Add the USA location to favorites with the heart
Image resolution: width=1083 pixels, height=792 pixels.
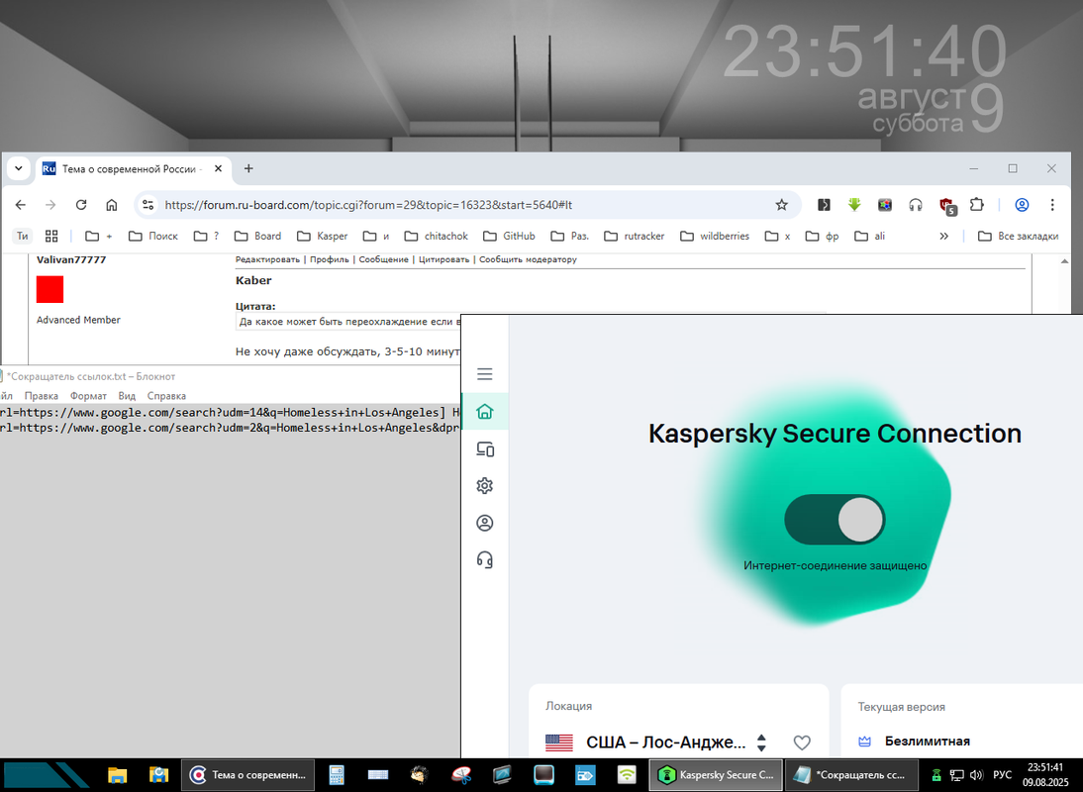coord(801,742)
